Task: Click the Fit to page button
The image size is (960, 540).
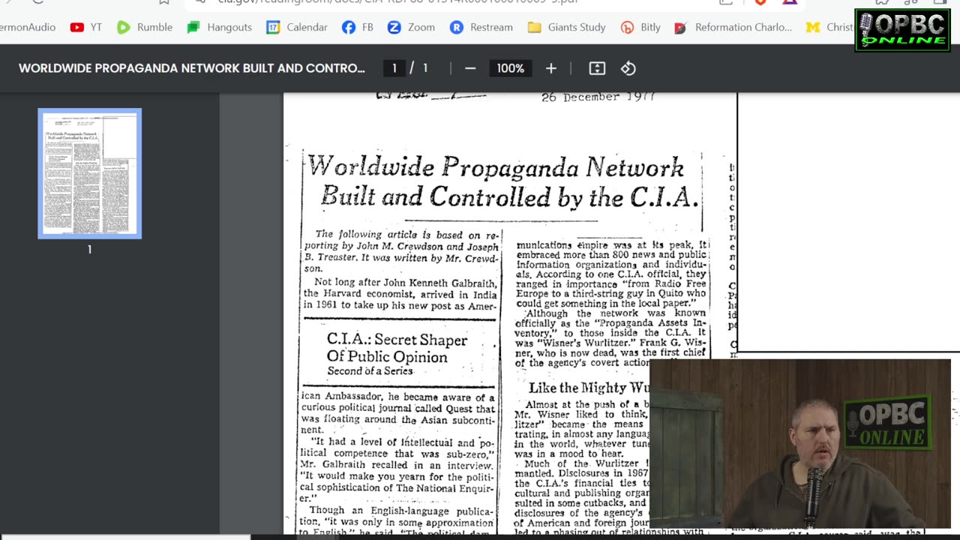Action: click(x=597, y=68)
